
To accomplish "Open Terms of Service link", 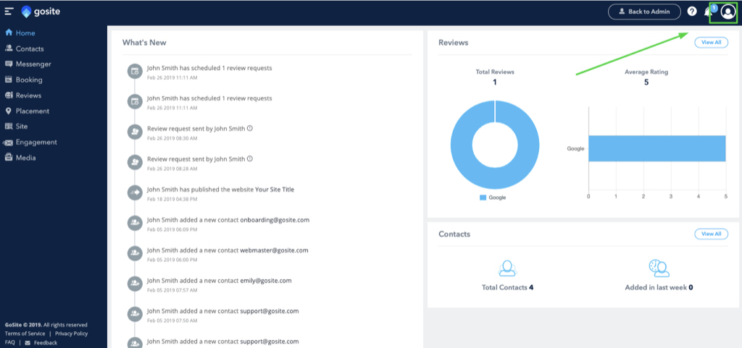I will pos(25,334).
